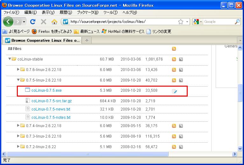Click the horizontal scrollbar left arrow
The image size is (244, 165).
4,154
